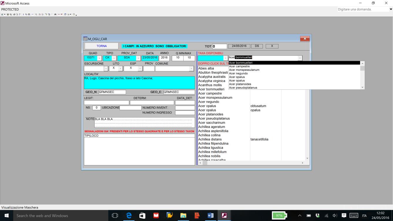Click the ITA language indicator in tray
The height and width of the screenshot is (221, 393).
pyautogui.click(x=364, y=216)
